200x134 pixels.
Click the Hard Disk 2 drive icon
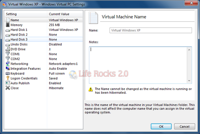point(8,35)
